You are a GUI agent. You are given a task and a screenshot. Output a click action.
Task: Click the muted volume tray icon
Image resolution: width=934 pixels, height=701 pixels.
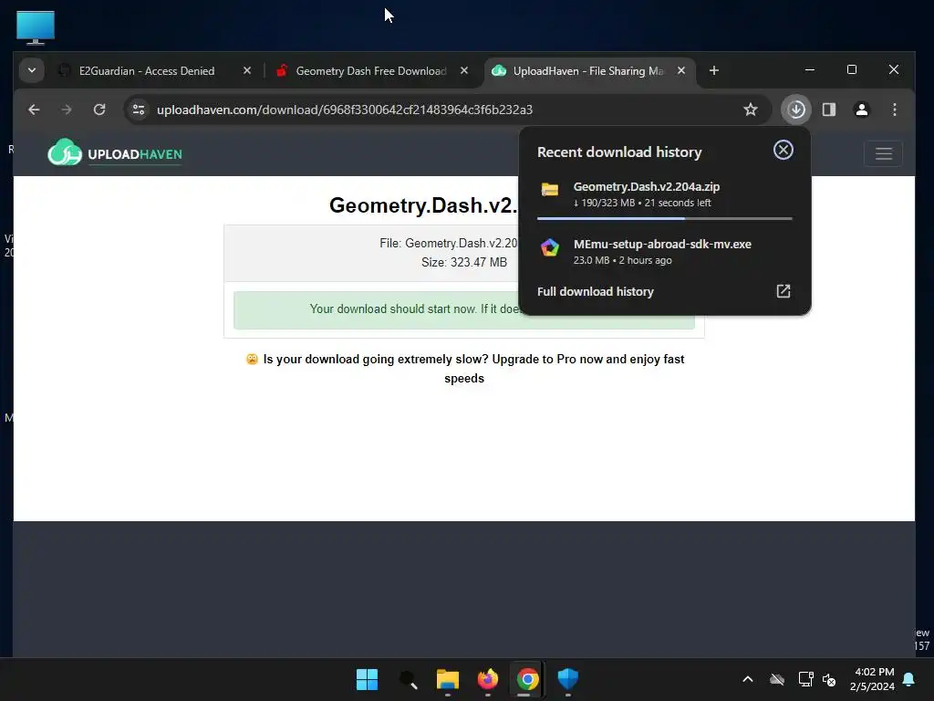pos(828,679)
